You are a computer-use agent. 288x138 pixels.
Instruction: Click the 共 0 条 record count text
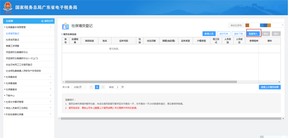tap(66, 87)
